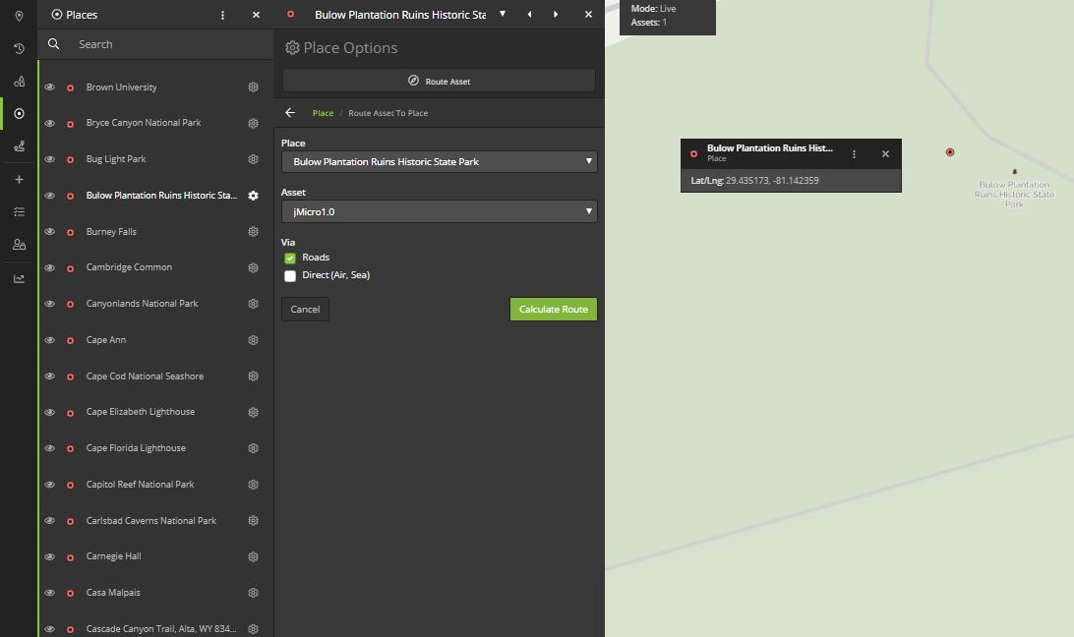The width and height of the screenshot is (1074, 637).
Task: Toggle visibility of Cape Ann place
Action: pos(49,340)
